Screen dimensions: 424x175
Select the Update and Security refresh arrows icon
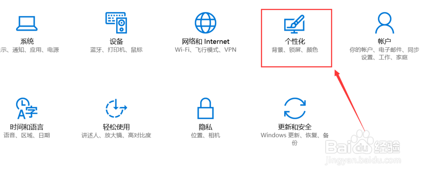(x=295, y=109)
